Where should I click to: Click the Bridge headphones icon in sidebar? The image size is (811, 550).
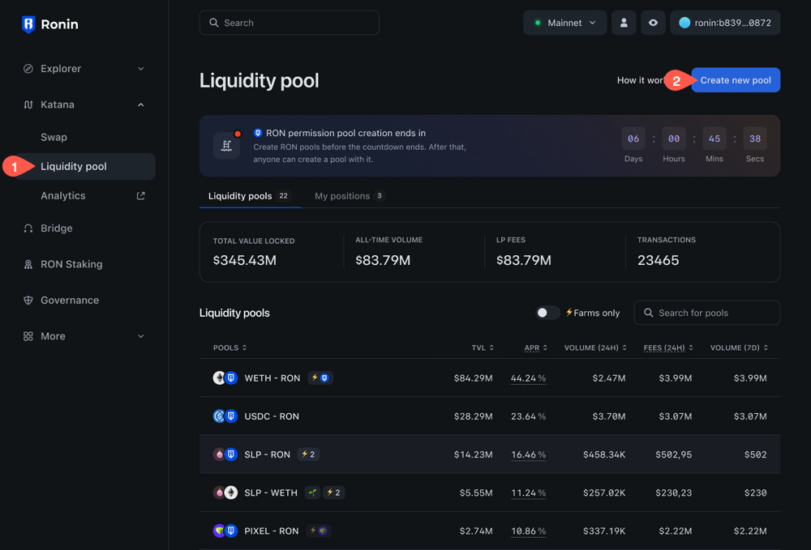28,228
